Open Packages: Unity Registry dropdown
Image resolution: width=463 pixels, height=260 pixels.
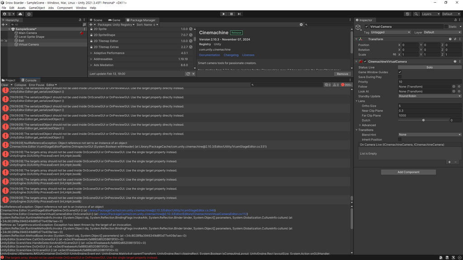point(116,25)
